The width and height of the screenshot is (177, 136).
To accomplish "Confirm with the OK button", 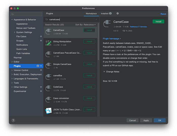I will point(160,120).
